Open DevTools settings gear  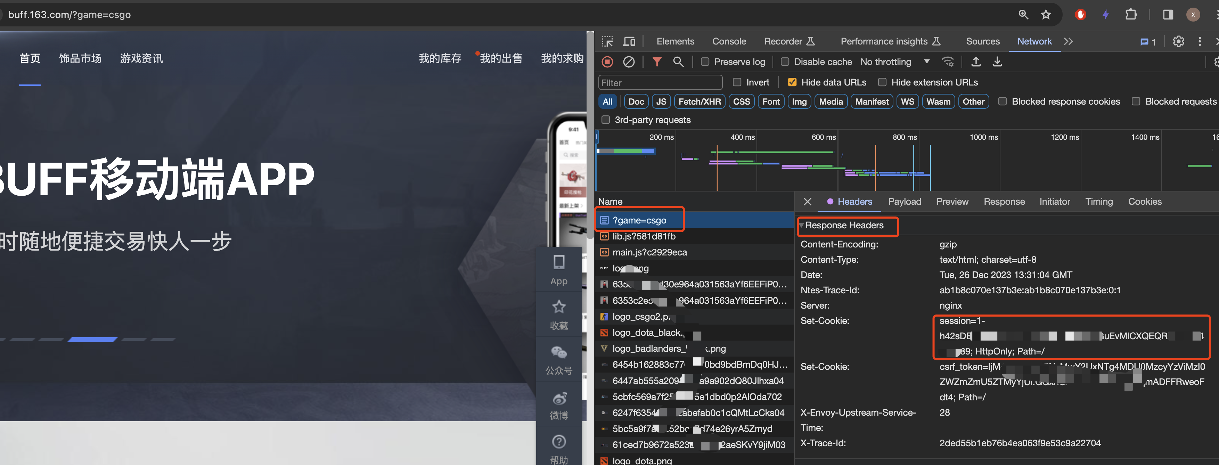point(1178,42)
